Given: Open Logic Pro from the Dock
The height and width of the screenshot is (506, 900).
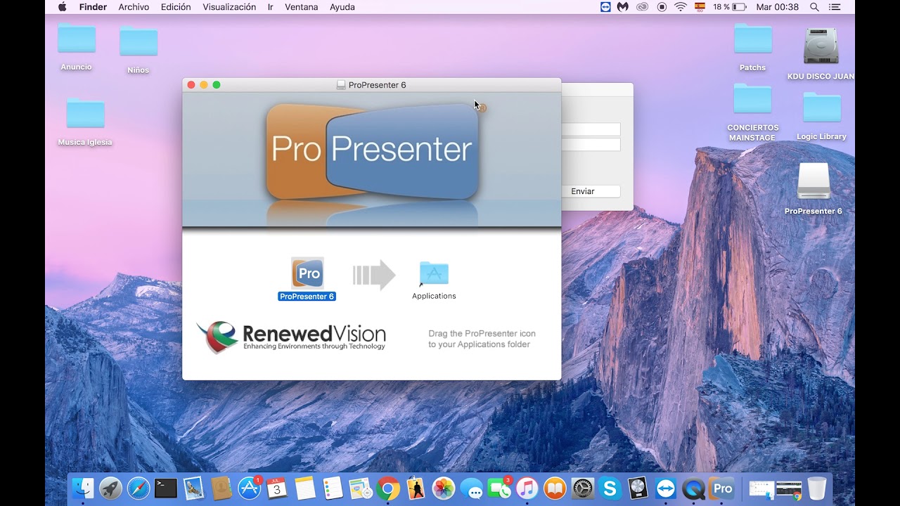Looking at the screenshot, I should (x=638, y=488).
